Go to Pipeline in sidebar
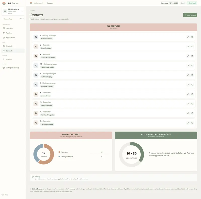This screenshot has width=201, height=199. 13,33
